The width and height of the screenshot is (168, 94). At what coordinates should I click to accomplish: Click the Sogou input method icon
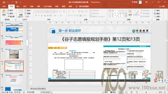pyautogui.click(x=156, y=80)
